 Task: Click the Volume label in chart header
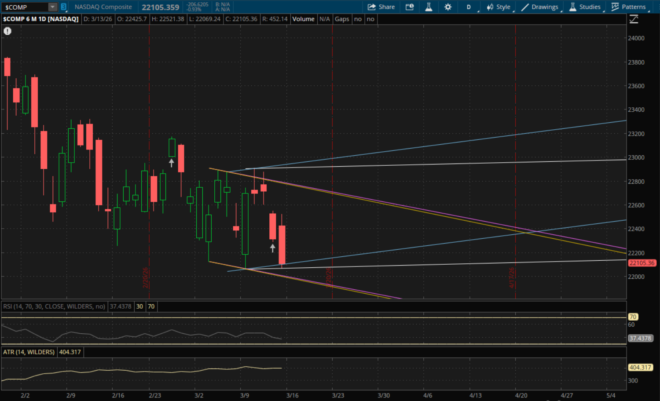pos(303,19)
